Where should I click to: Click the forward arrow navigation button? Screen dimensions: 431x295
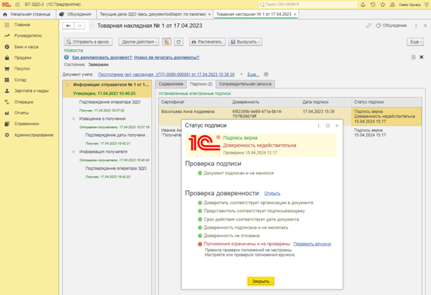coord(79,26)
